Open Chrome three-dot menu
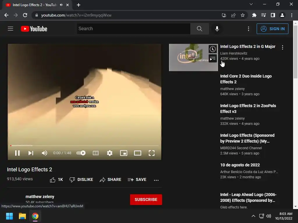The width and height of the screenshot is (298, 223). click(292, 15)
